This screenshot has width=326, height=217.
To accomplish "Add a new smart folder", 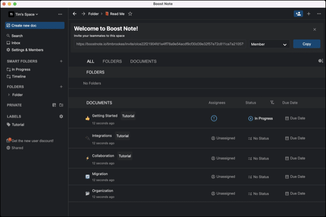I will (61, 61).
